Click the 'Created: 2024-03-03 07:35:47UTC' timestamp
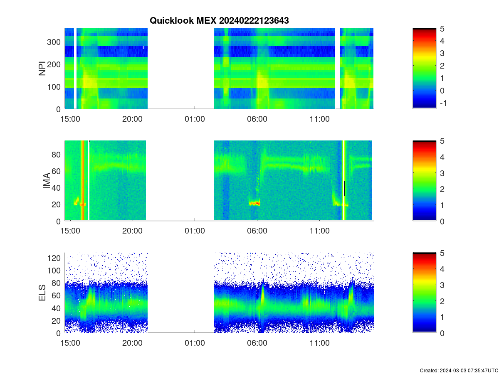Screen dimensions: 499x374 coord(459,370)
